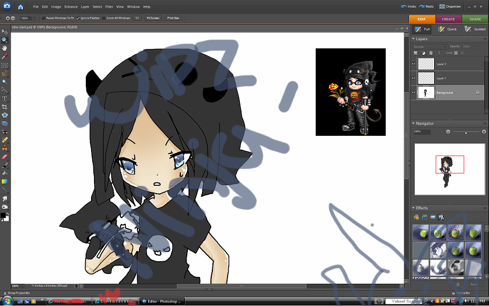The image size is (489, 306).
Task: Create an adjustment layer
Action: (424, 53)
